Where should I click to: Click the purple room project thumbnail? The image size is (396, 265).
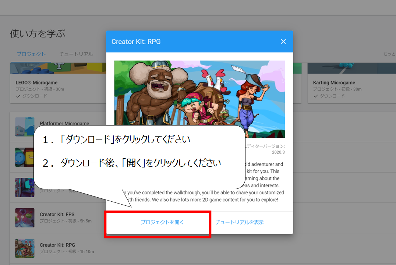coord(25,187)
